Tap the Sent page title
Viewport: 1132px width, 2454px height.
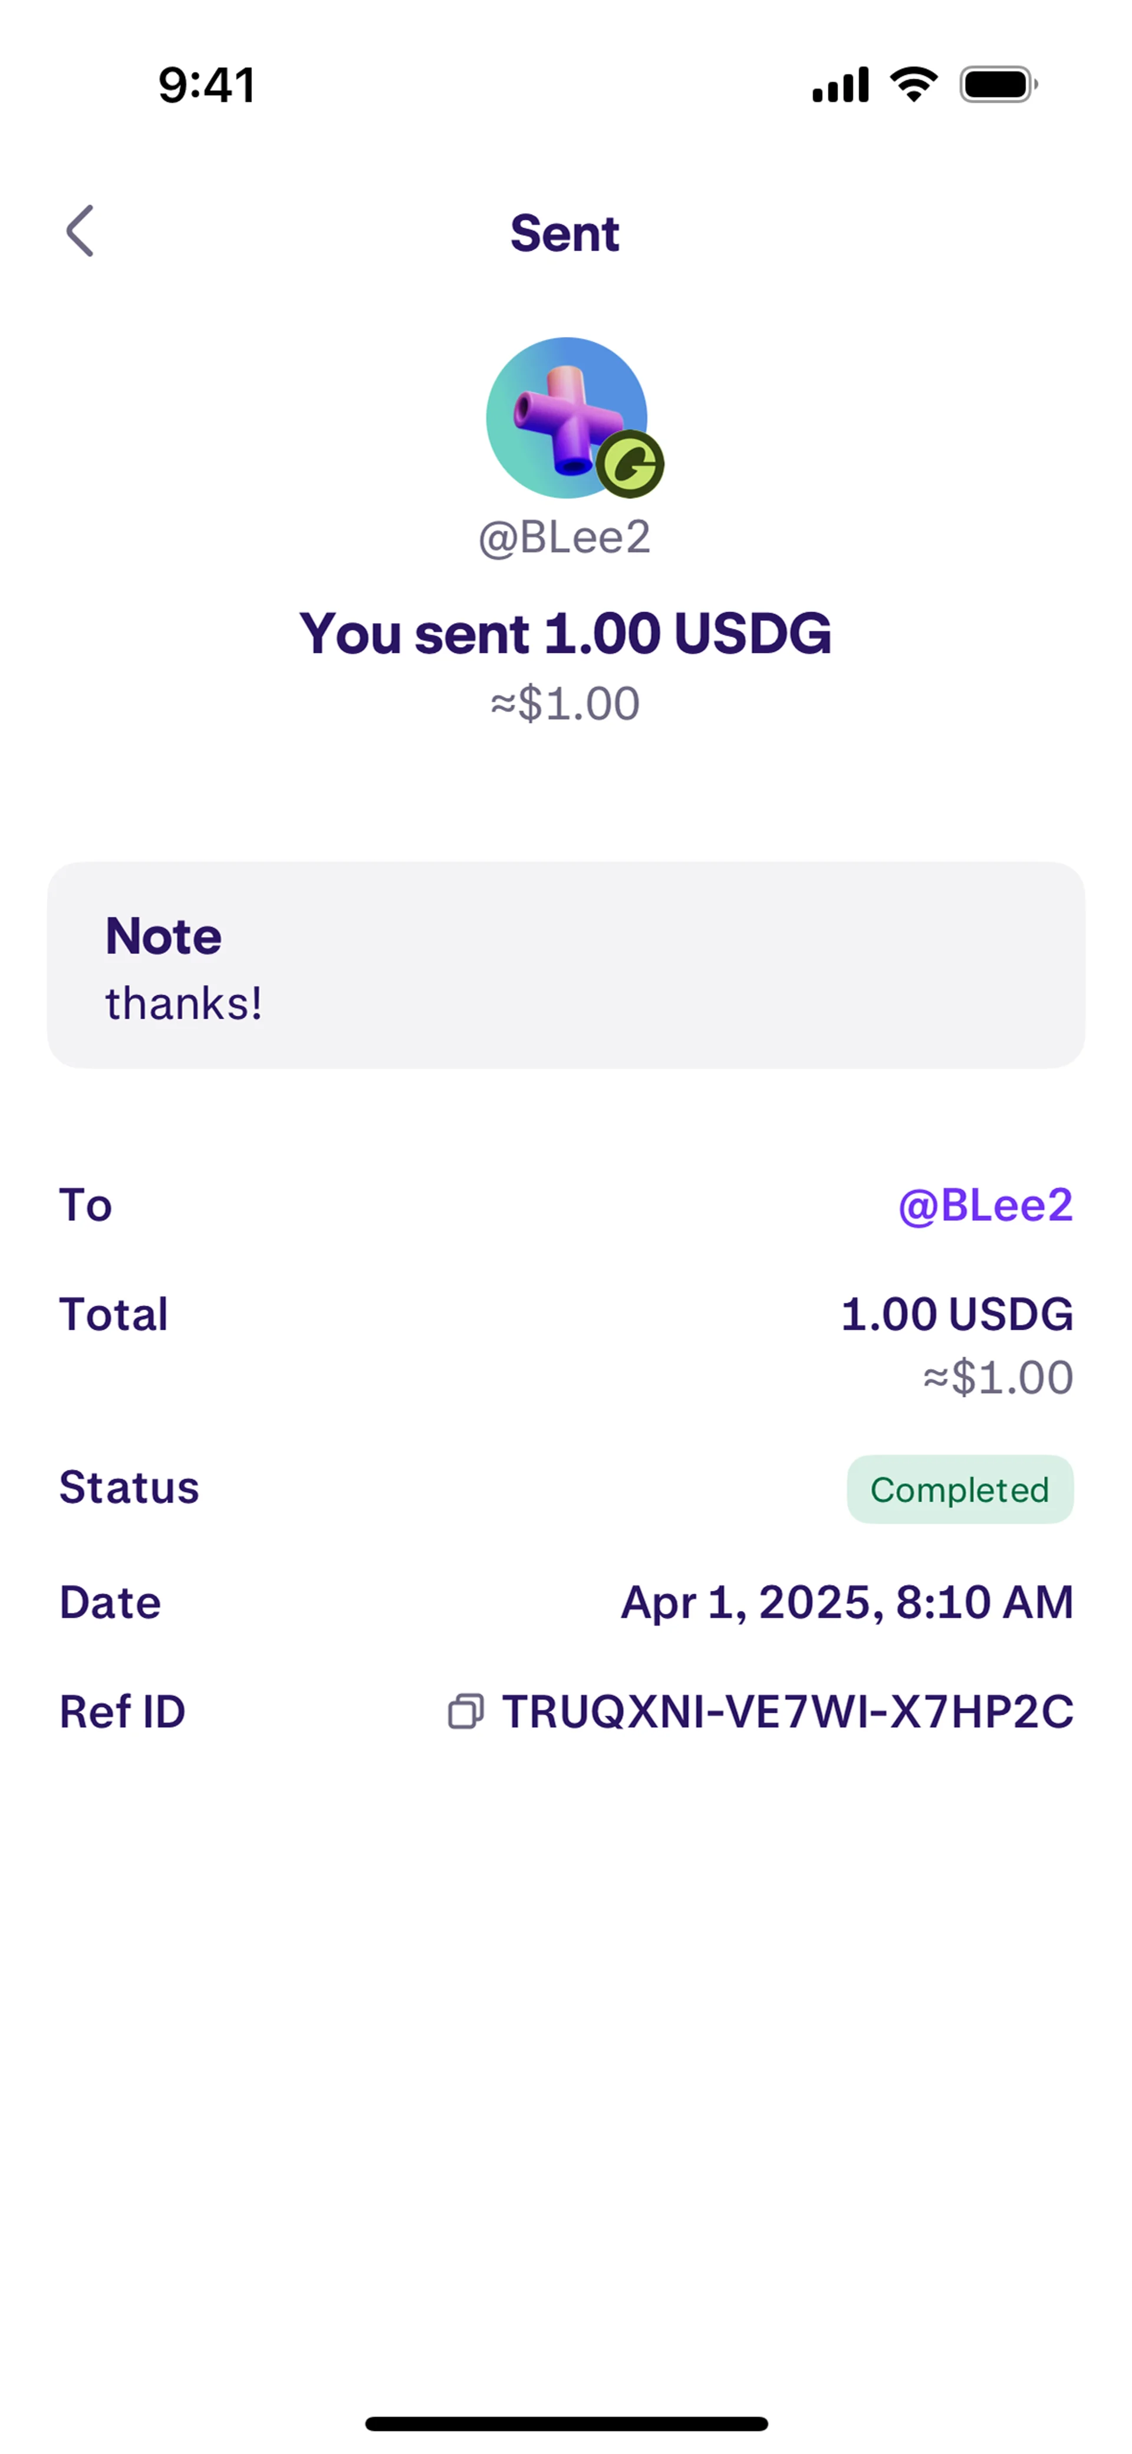tap(565, 234)
